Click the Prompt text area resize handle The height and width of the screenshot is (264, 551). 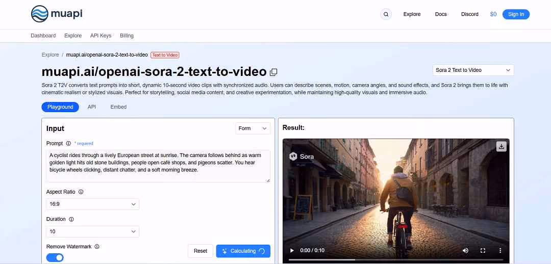(268, 180)
